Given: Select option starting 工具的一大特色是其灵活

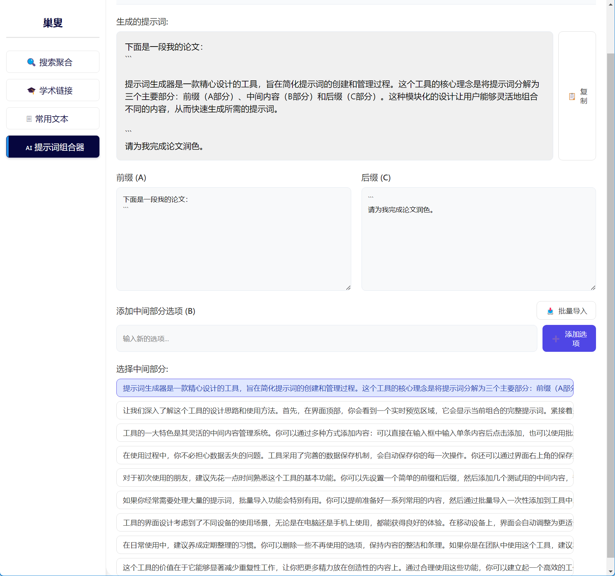Looking at the screenshot, I should coord(345,433).
